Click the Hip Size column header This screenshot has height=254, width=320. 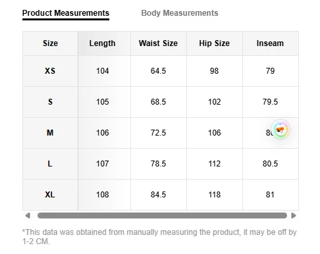click(x=214, y=43)
